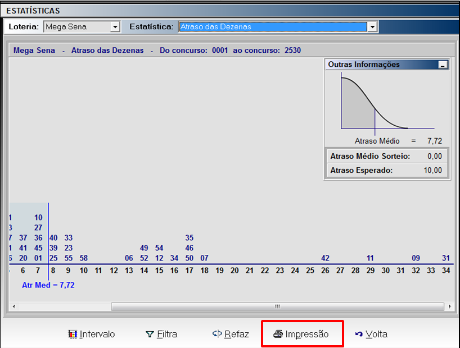Click dezena 09 above axis 32
Image resolution: width=460 pixels, height=348 pixels.
click(416, 258)
